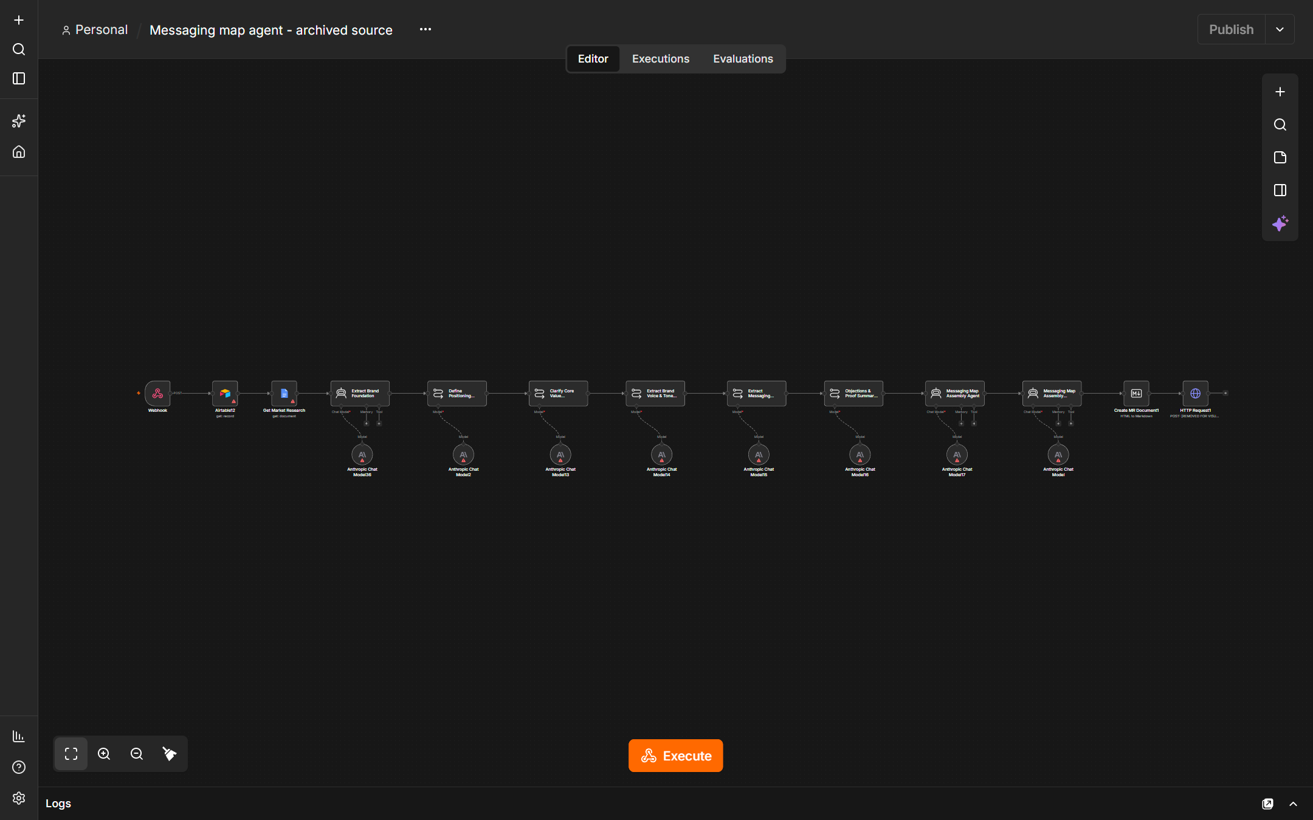This screenshot has width=1313, height=820.
Task: Toggle the focus panel icon on right
Action: pyautogui.click(x=1280, y=190)
